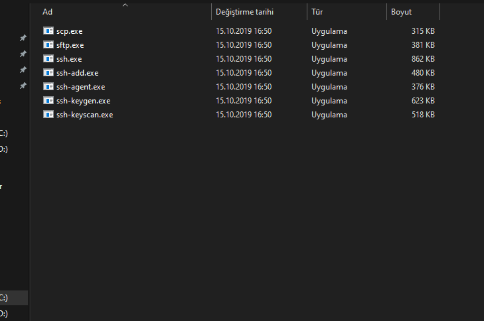
Task: Click the Tür column header
Action: tap(317, 12)
